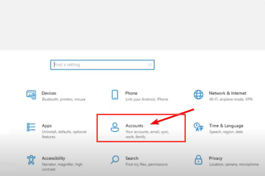Select the Accessibility heading
Viewport: 265px width, 176px height.
53,158
